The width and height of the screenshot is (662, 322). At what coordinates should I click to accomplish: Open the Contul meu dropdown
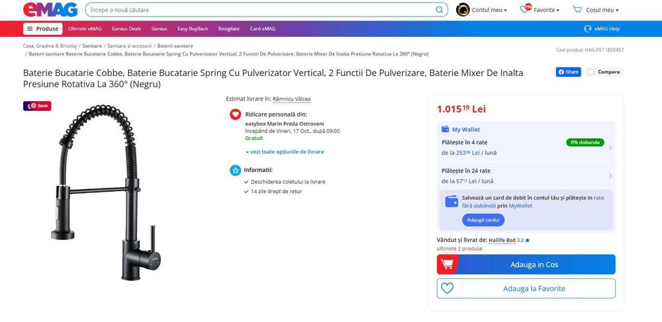coord(490,10)
